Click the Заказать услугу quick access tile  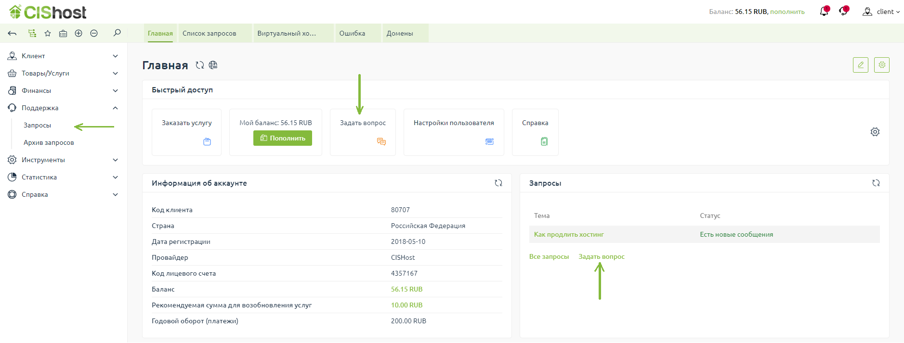click(186, 132)
